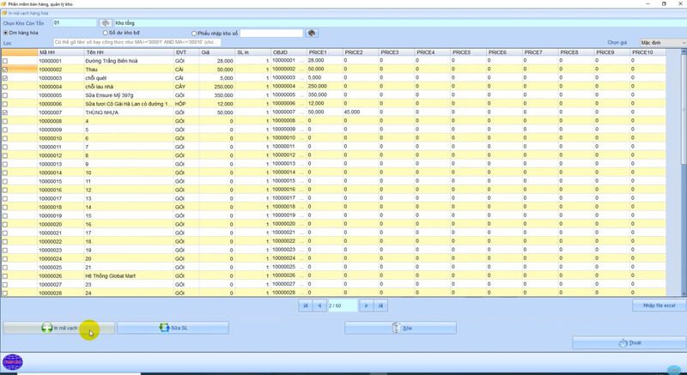Tick the checkbox for item 10000001 Đường Trắng Biên hoà
687x375 pixels.
tap(6, 61)
